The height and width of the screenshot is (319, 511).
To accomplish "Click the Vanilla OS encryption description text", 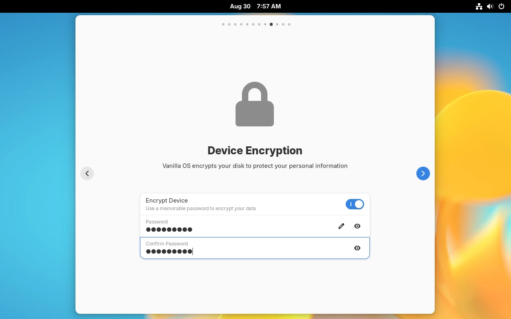I will pos(255,166).
